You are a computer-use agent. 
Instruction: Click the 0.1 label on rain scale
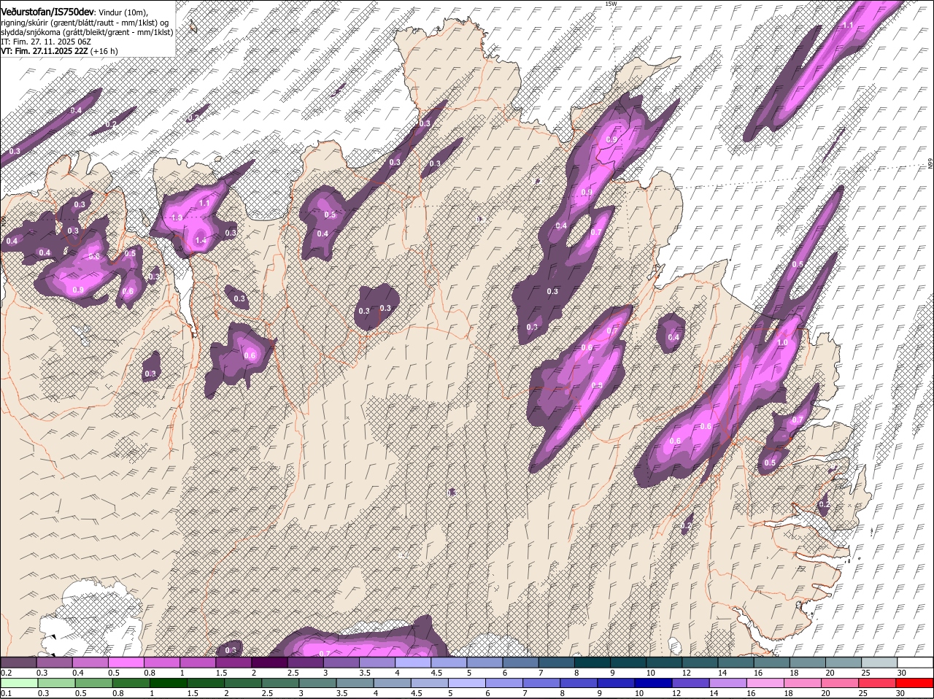[6, 693]
